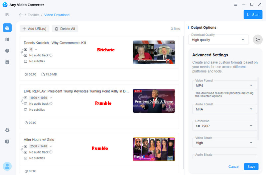266x175 pixels.
Task: Click the file list vertical scrollbar
Action: coord(184,102)
